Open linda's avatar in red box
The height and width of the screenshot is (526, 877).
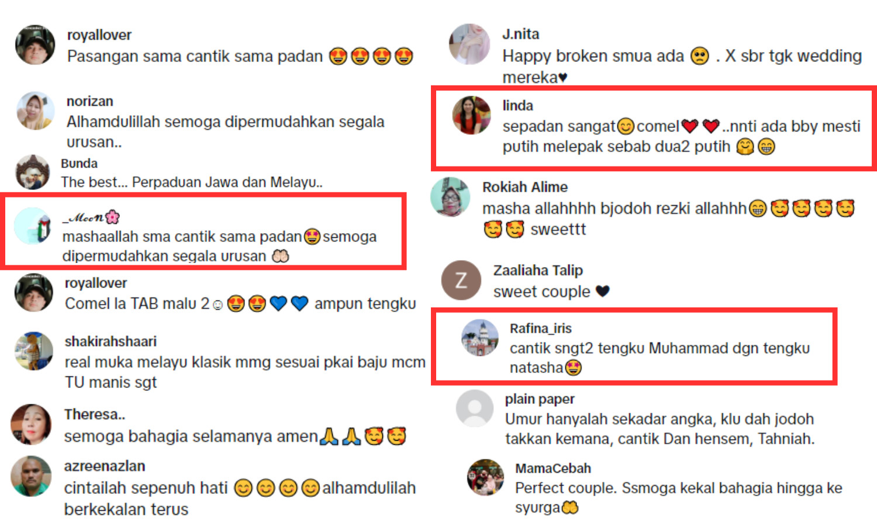click(x=472, y=115)
